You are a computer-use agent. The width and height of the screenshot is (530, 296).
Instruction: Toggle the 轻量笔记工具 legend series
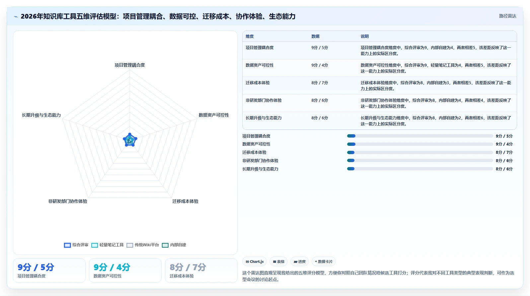coord(107,245)
